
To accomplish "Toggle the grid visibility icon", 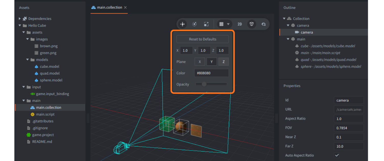I will coord(222,24).
